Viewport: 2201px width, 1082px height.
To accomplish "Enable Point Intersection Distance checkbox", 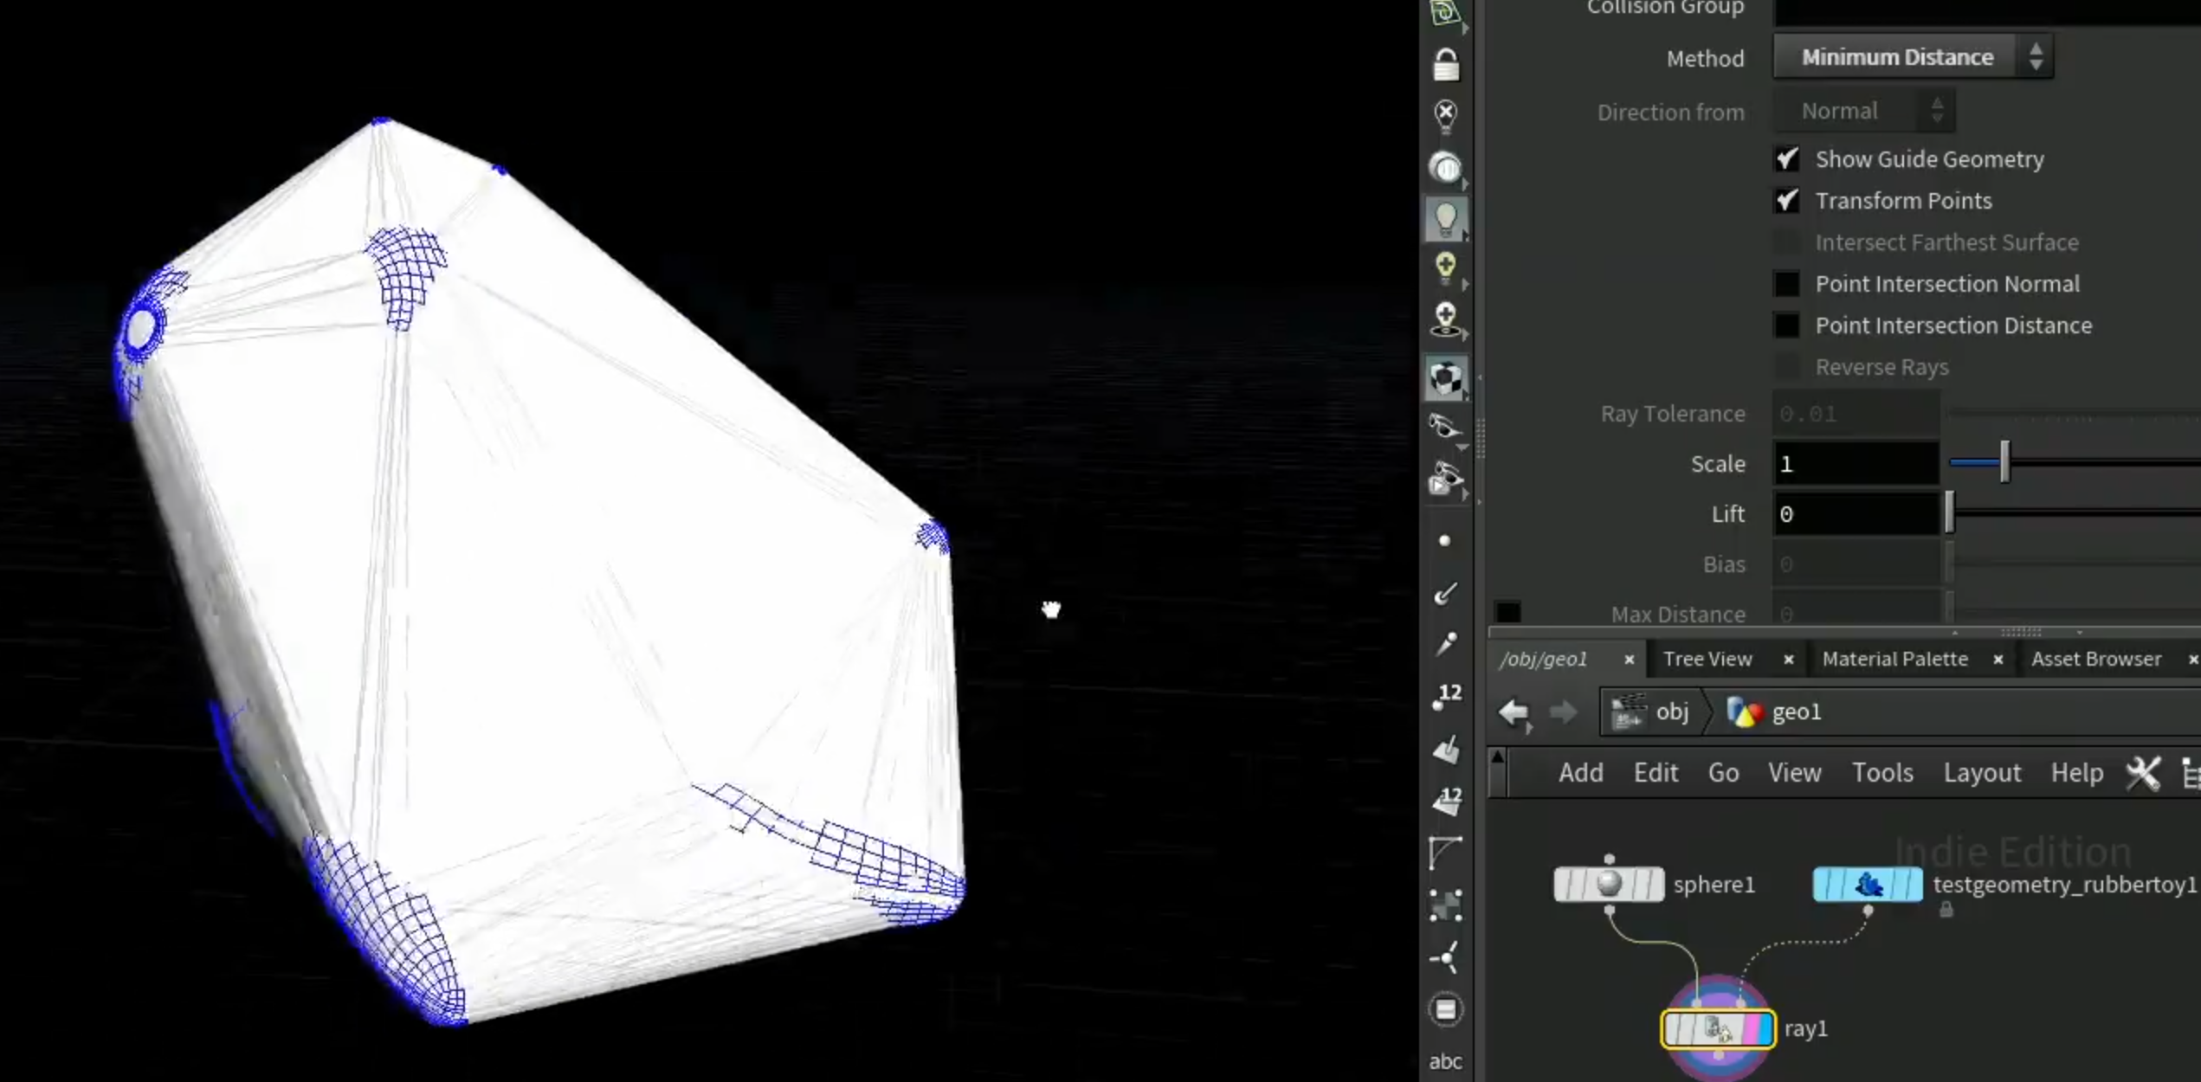I will (x=1787, y=325).
